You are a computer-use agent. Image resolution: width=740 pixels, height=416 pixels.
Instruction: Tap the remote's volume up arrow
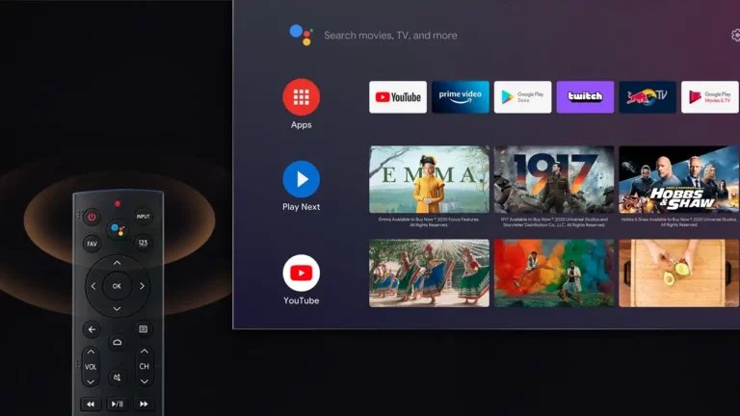pyautogui.click(x=91, y=351)
